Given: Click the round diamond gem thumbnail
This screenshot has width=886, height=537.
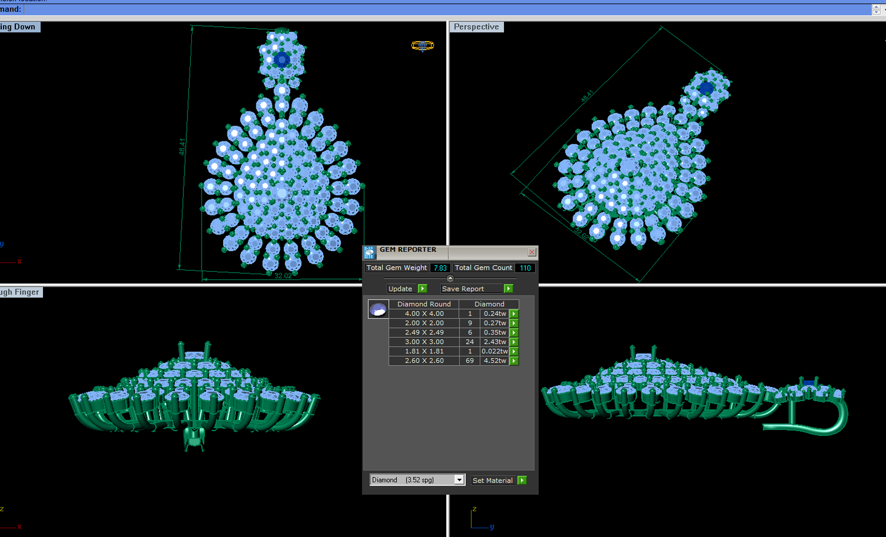Looking at the screenshot, I should 378,309.
